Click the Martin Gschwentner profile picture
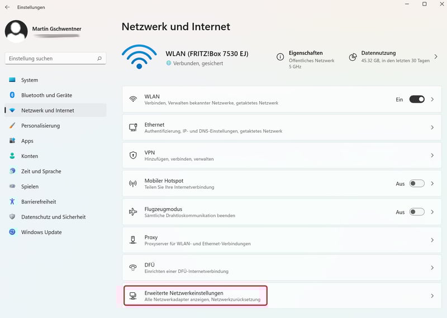This screenshot has height=318, width=447. coord(16,31)
